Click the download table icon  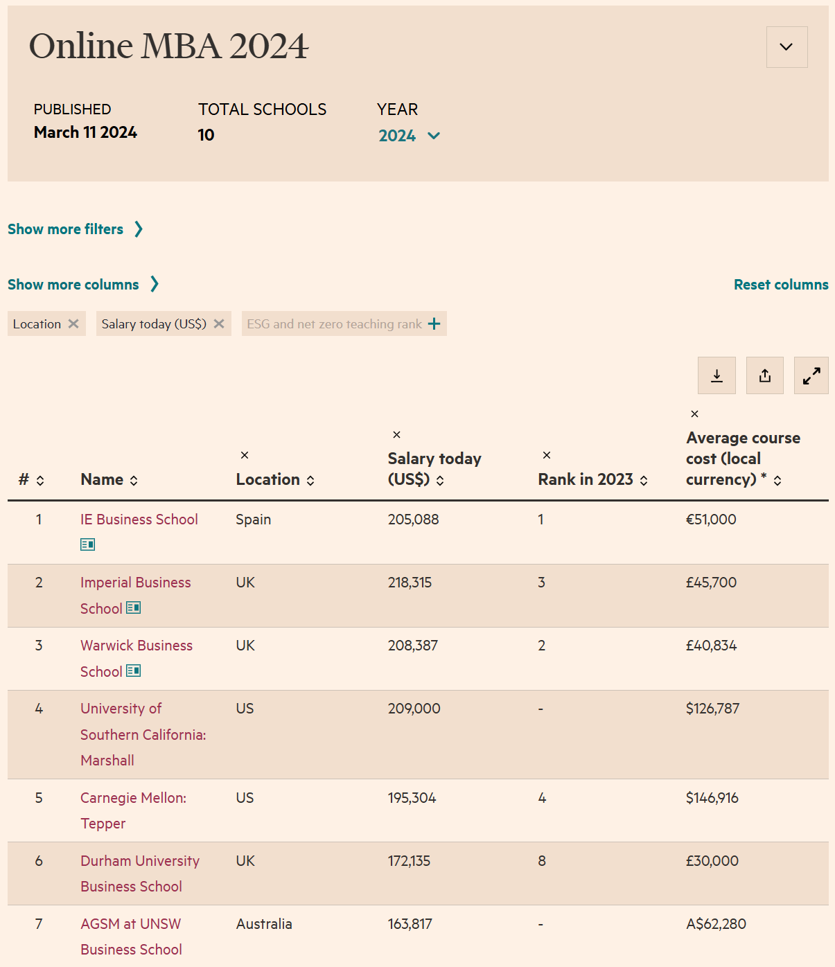[717, 375]
